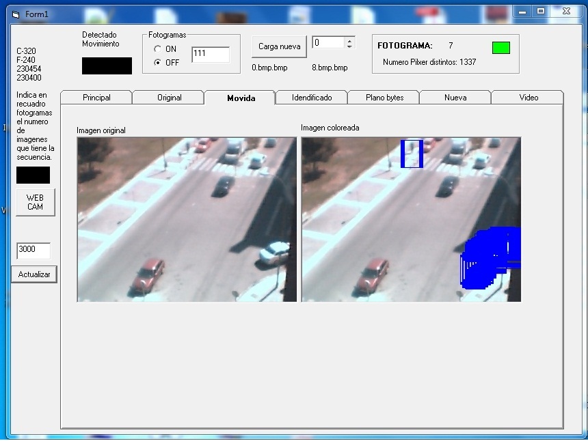Click the Actualizar button

[34, 274]
